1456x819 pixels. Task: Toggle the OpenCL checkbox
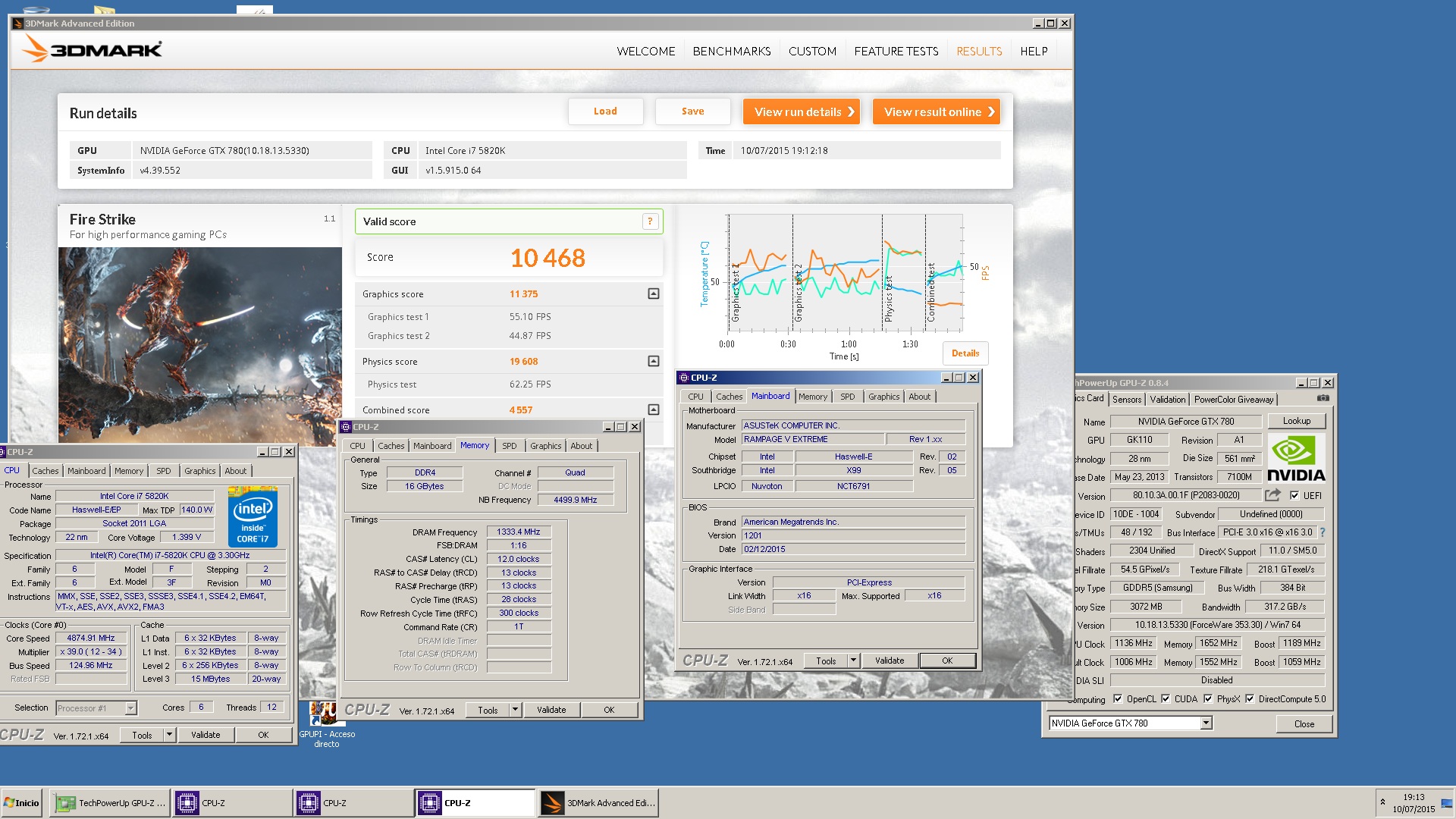tap(1117, 699)
